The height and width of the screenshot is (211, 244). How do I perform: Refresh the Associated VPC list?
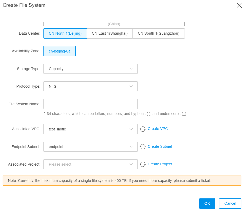click(143, 129)
